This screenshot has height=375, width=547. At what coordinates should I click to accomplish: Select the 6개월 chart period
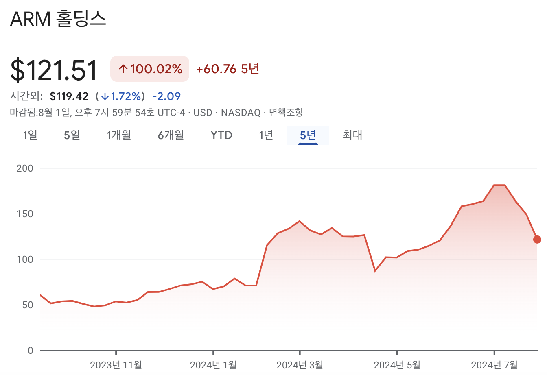(171, 135)
